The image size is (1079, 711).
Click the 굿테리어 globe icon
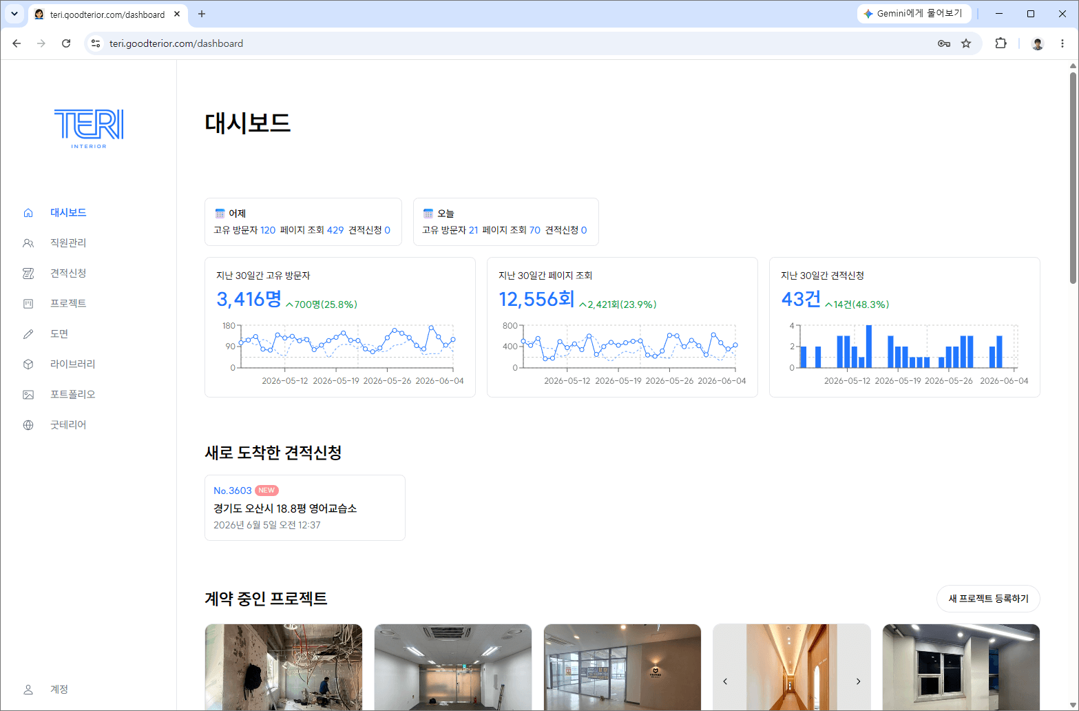click(28, 425)
